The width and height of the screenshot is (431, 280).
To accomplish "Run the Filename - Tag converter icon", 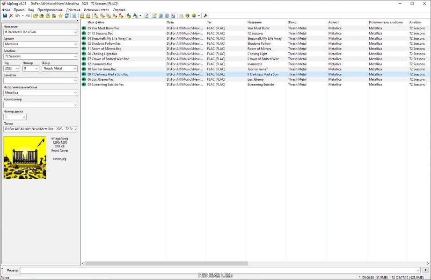I will coord(102,15).
